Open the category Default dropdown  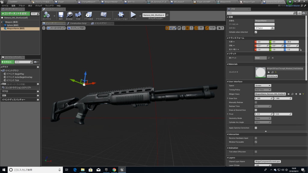click(264, 28)
